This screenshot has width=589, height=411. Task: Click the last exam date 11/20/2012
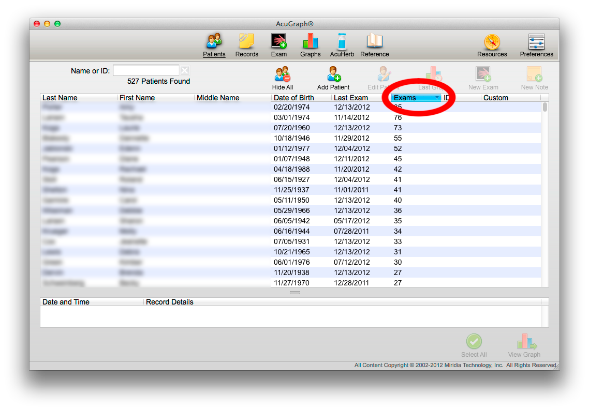(x=352, y=169)
